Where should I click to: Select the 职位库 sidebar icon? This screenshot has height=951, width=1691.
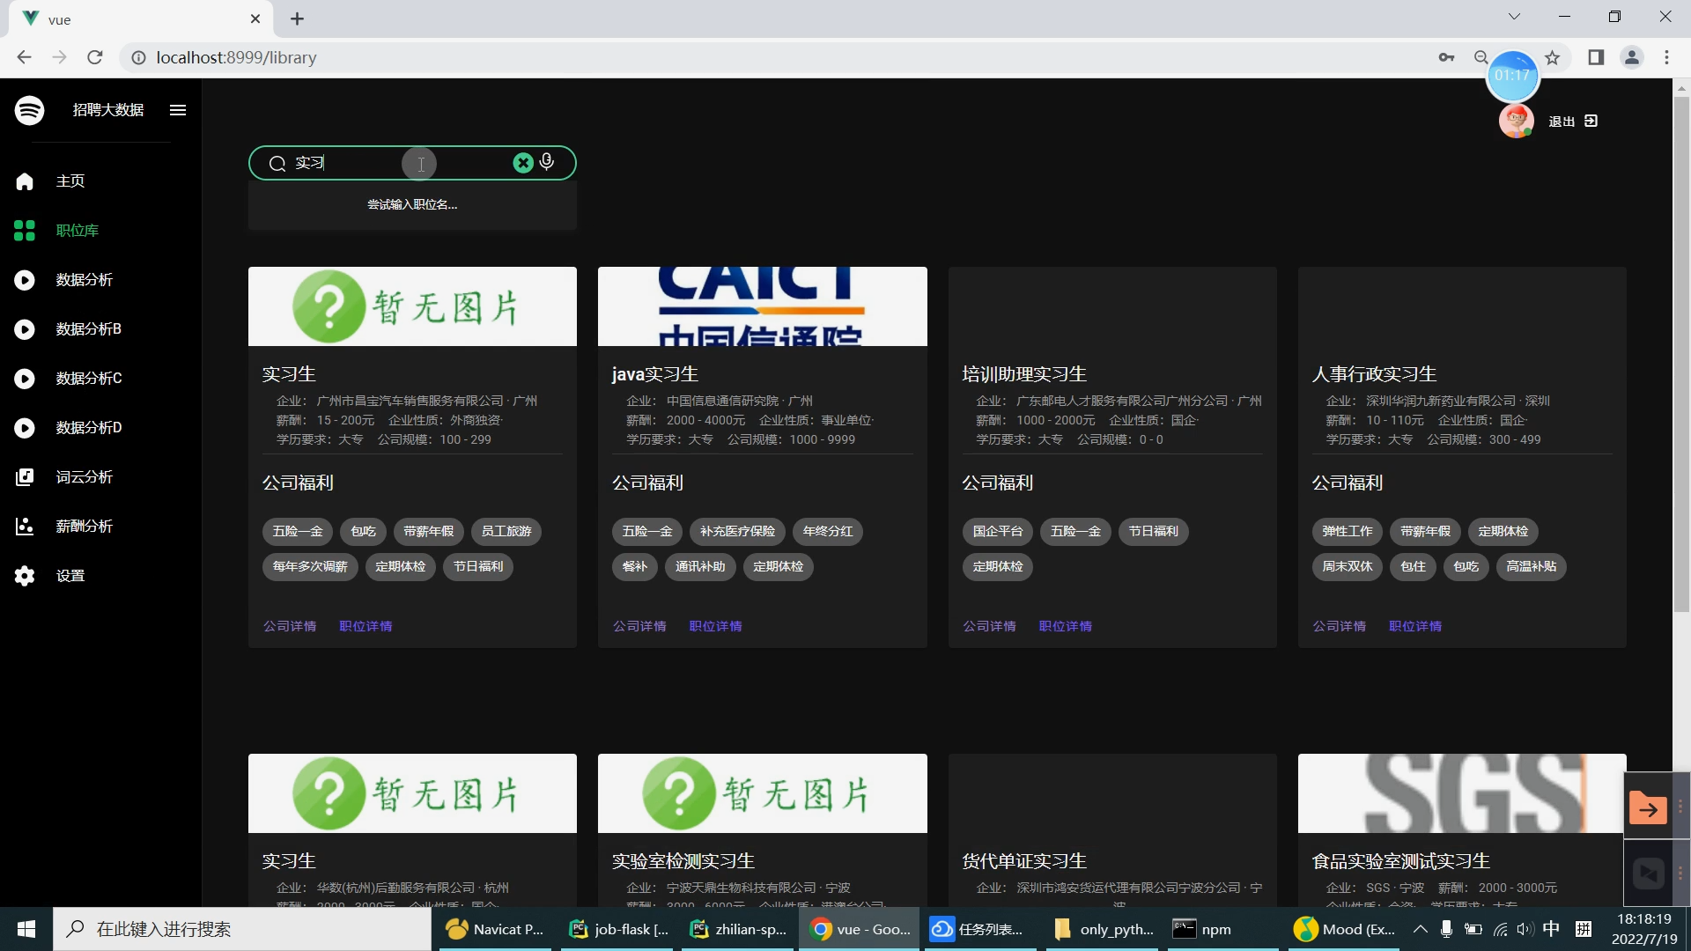click(x=25, y=230)
